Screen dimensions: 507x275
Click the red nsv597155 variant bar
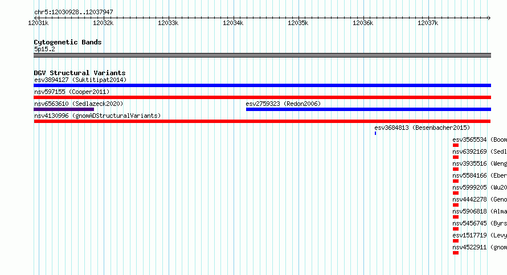tap(262, 97)
